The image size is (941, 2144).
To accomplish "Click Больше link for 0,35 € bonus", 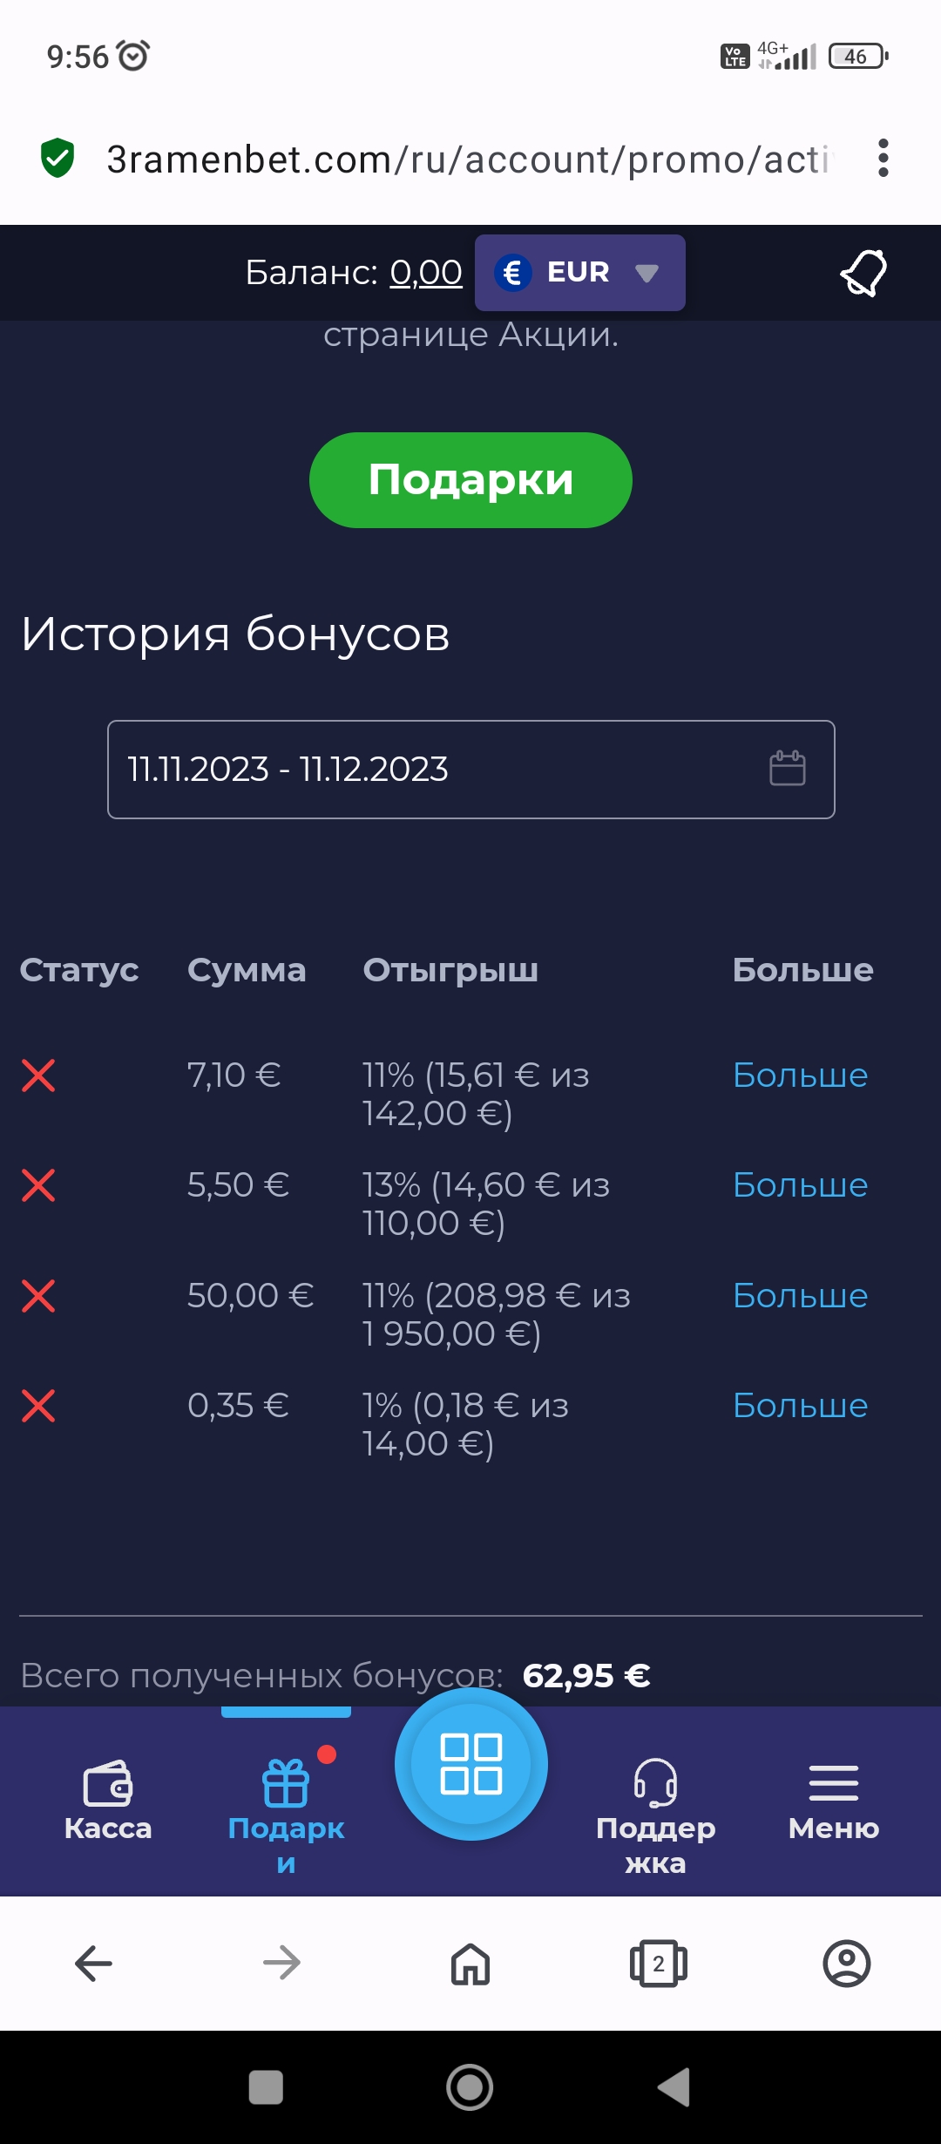I will pyautogui.click(x=800, y=1406).
